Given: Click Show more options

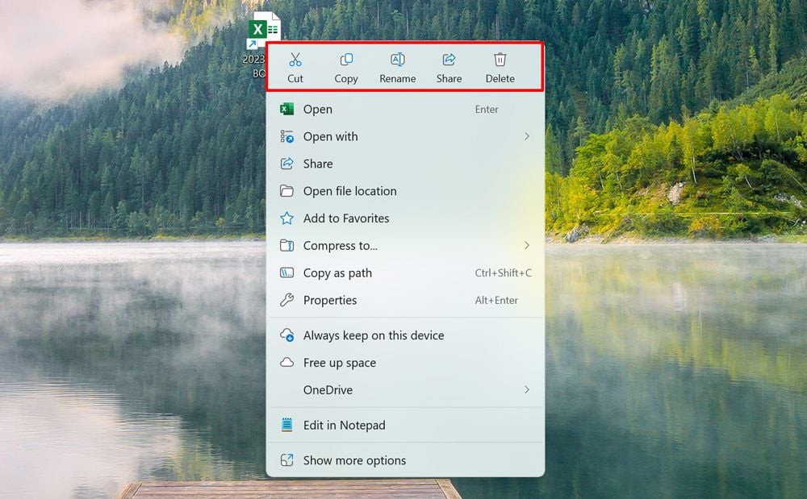Looking at the screenshot, I should click(x=354, y=460).
